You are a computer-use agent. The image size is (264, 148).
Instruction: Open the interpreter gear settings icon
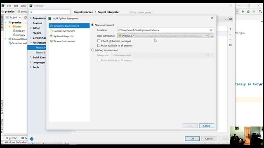231,19
